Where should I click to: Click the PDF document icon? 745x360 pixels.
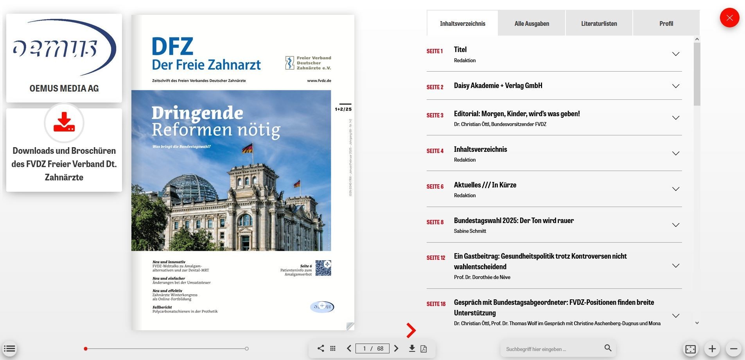click(424, 349)
